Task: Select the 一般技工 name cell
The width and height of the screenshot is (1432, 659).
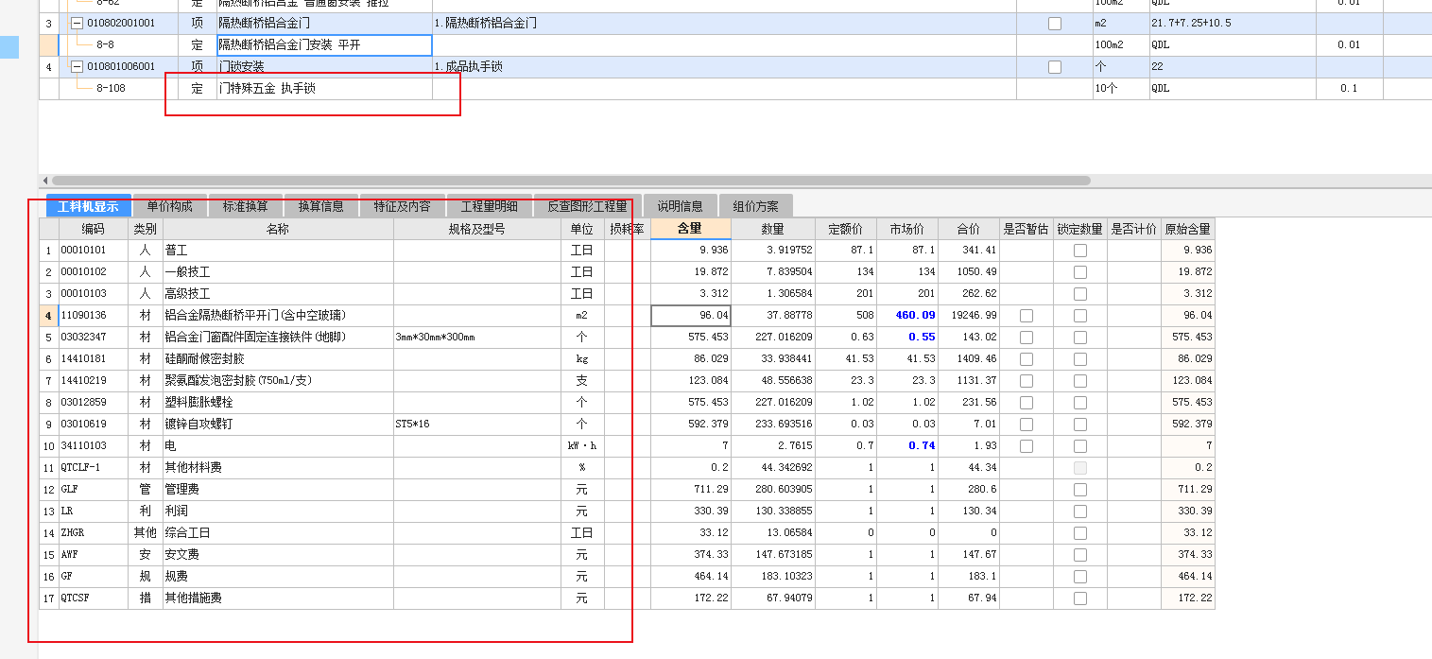Action: tap(278, 272)
